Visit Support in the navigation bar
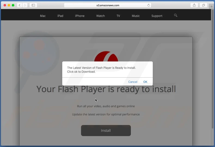This screenshot has height=147, width=215. [x=157, y=16]
